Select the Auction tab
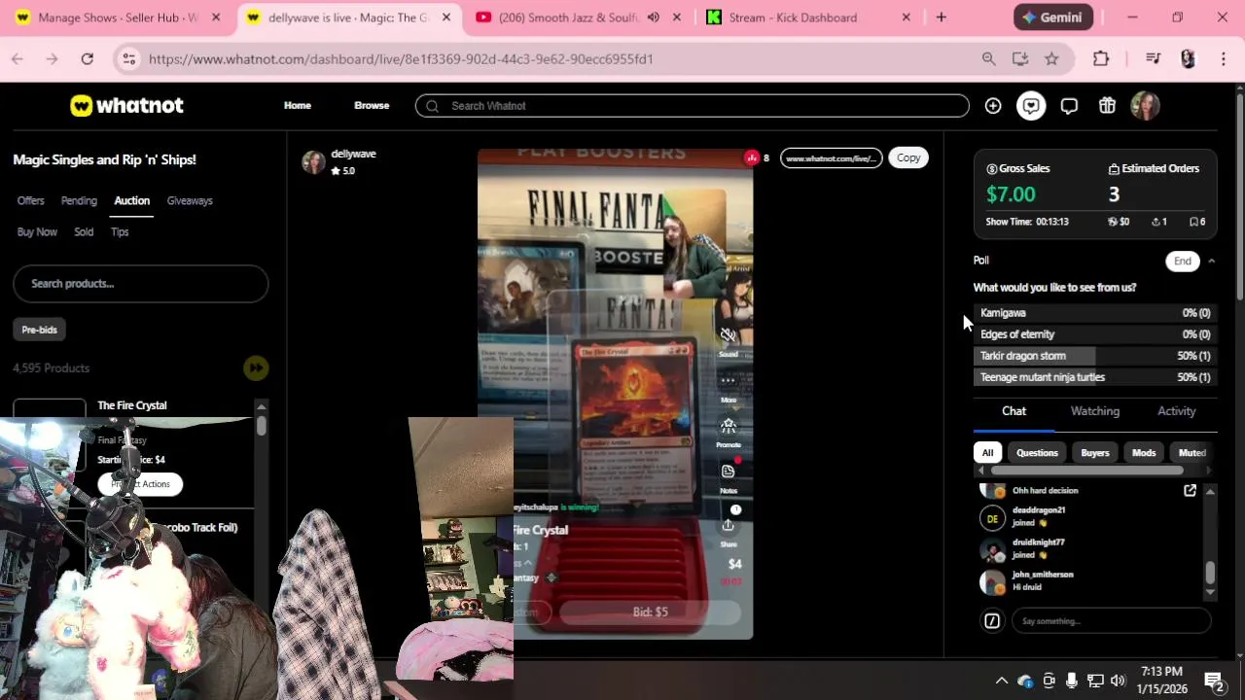Viewport: 1245px width, 700px height. pyautogui.click(x=131, y=200)
